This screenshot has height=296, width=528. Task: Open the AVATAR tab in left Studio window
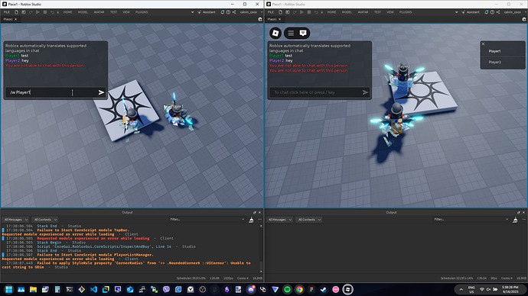coord(99,12)
